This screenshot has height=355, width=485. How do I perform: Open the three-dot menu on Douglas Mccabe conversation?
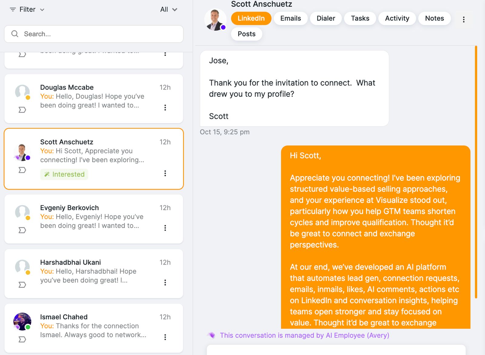pyautogui.click(x=165, y=107)
